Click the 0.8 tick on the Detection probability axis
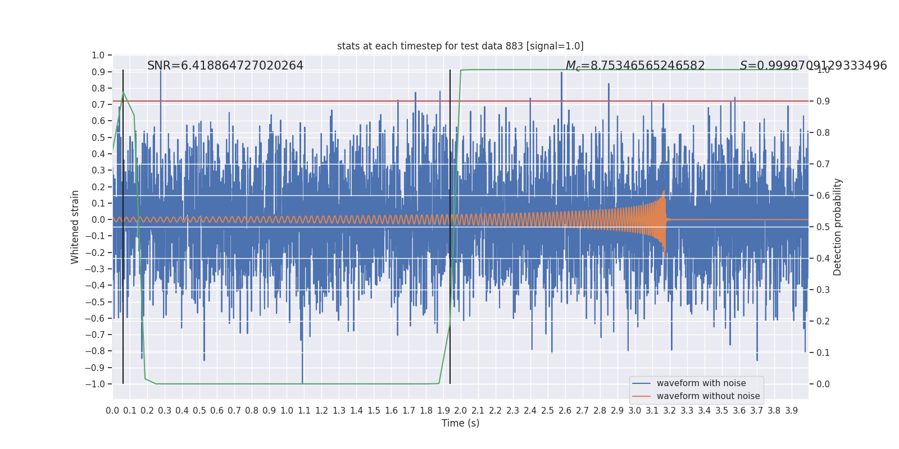This screenshot has width=899, height=449. tap(823, 132)
